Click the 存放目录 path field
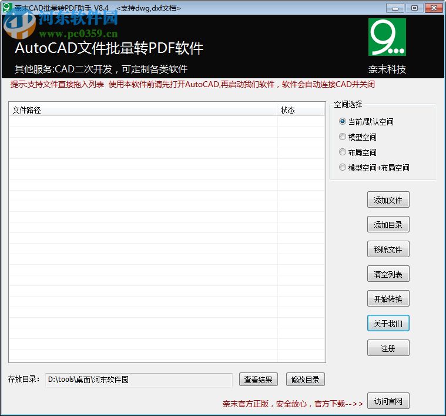The width and height of the screenshot is (446, 416). 139,380
